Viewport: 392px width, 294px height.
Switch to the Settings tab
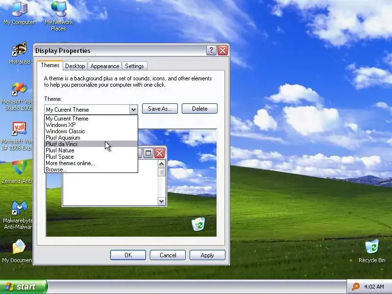point(134,66)
